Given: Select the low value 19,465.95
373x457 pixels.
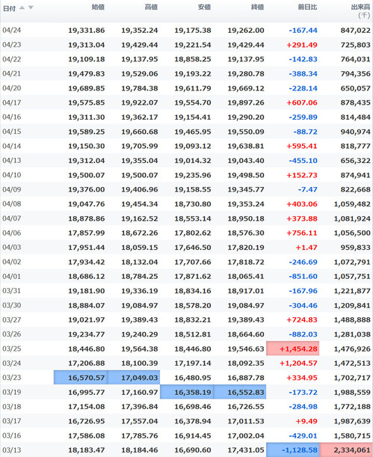Looking at the screenshot, I should click(193, 132).
